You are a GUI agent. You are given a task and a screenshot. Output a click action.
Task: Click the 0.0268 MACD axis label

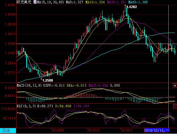[x=10, y=88]
